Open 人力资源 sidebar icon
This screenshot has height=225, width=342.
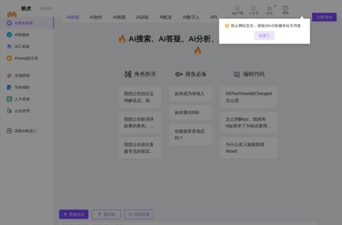9,99
